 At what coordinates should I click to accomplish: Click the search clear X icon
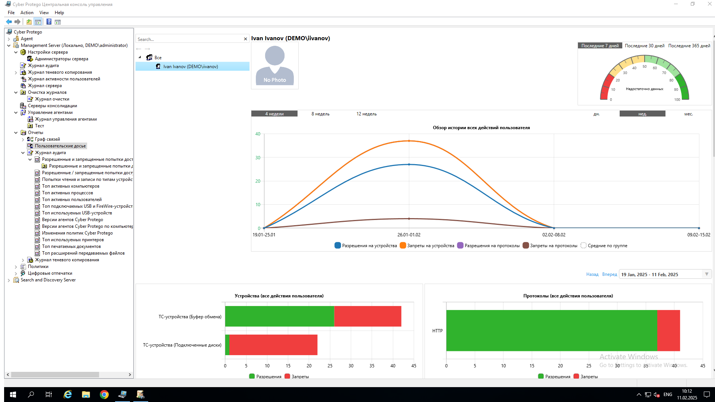point(245,39)
